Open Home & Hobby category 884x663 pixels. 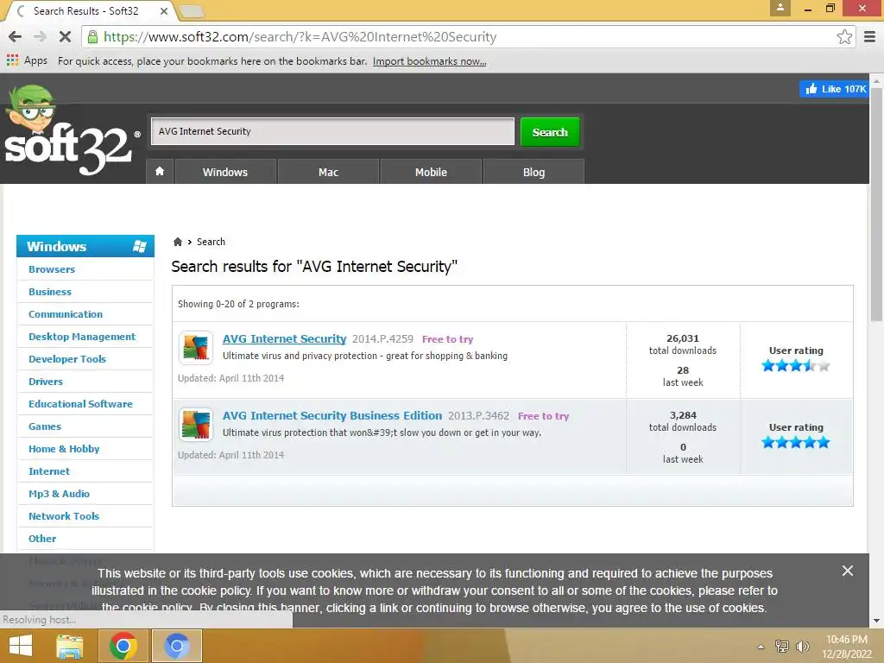(64, 449)
